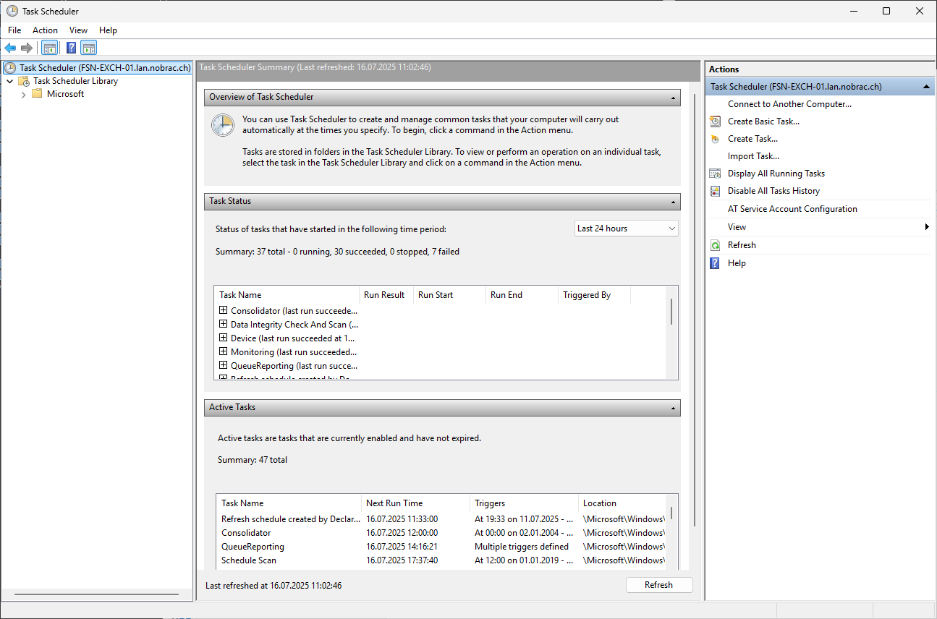Viewport: 937px width, 619px height.
Task: Click the Forward arrow toolbar icon
Action: tap(27, 48)
